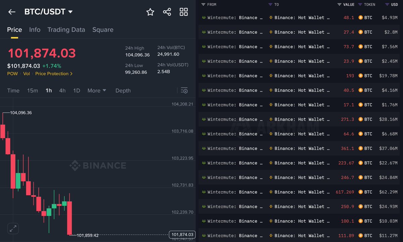Screen dimensions: 403x242
Task: Click the 101,859.42 low marker on chart
Action: pos(88,235)
